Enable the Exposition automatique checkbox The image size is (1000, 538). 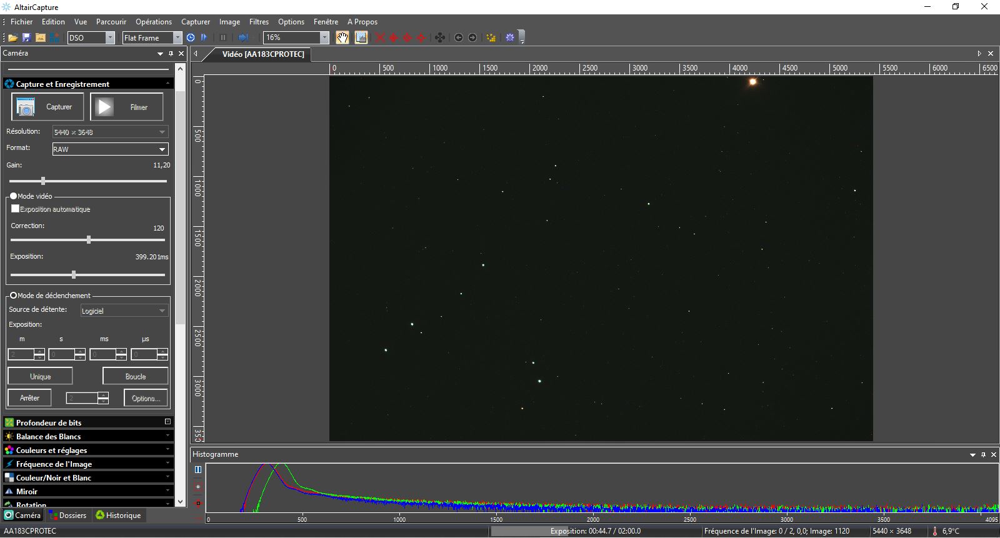16,209
